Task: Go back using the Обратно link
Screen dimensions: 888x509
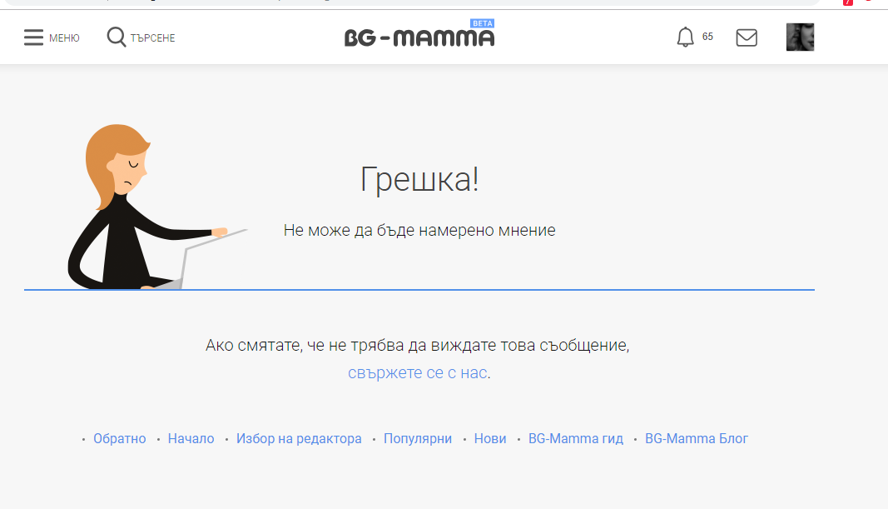Action: click(x=119, y=439)
